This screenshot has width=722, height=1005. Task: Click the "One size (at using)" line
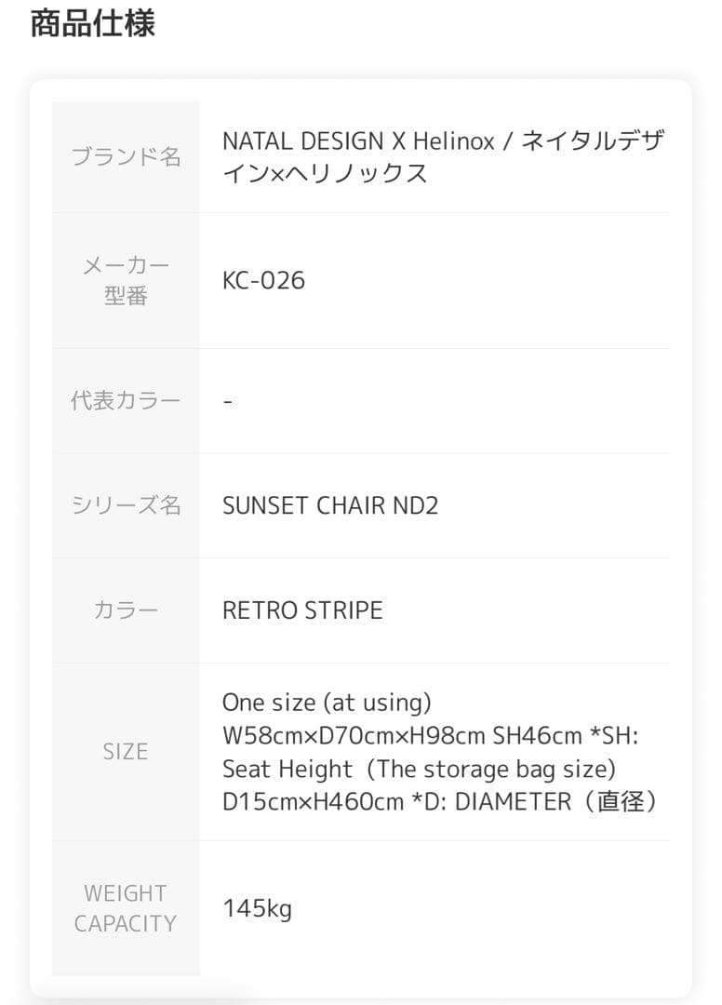click(x=327, y=702)
